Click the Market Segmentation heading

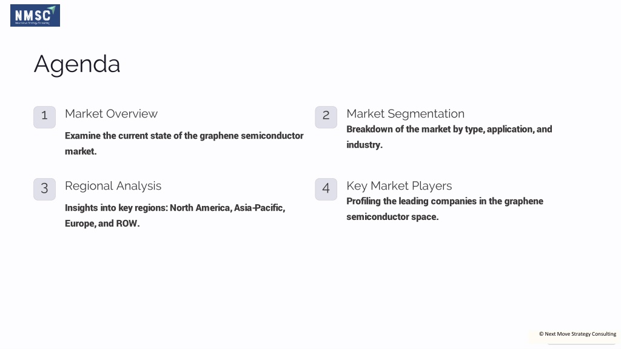(x=406, y=114)
